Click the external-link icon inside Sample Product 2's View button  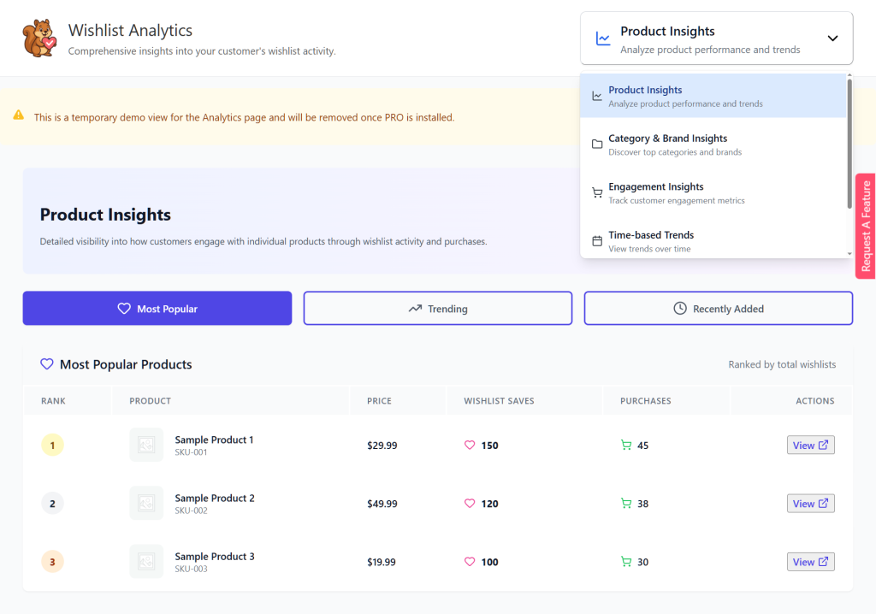click(x=822, y=503)
